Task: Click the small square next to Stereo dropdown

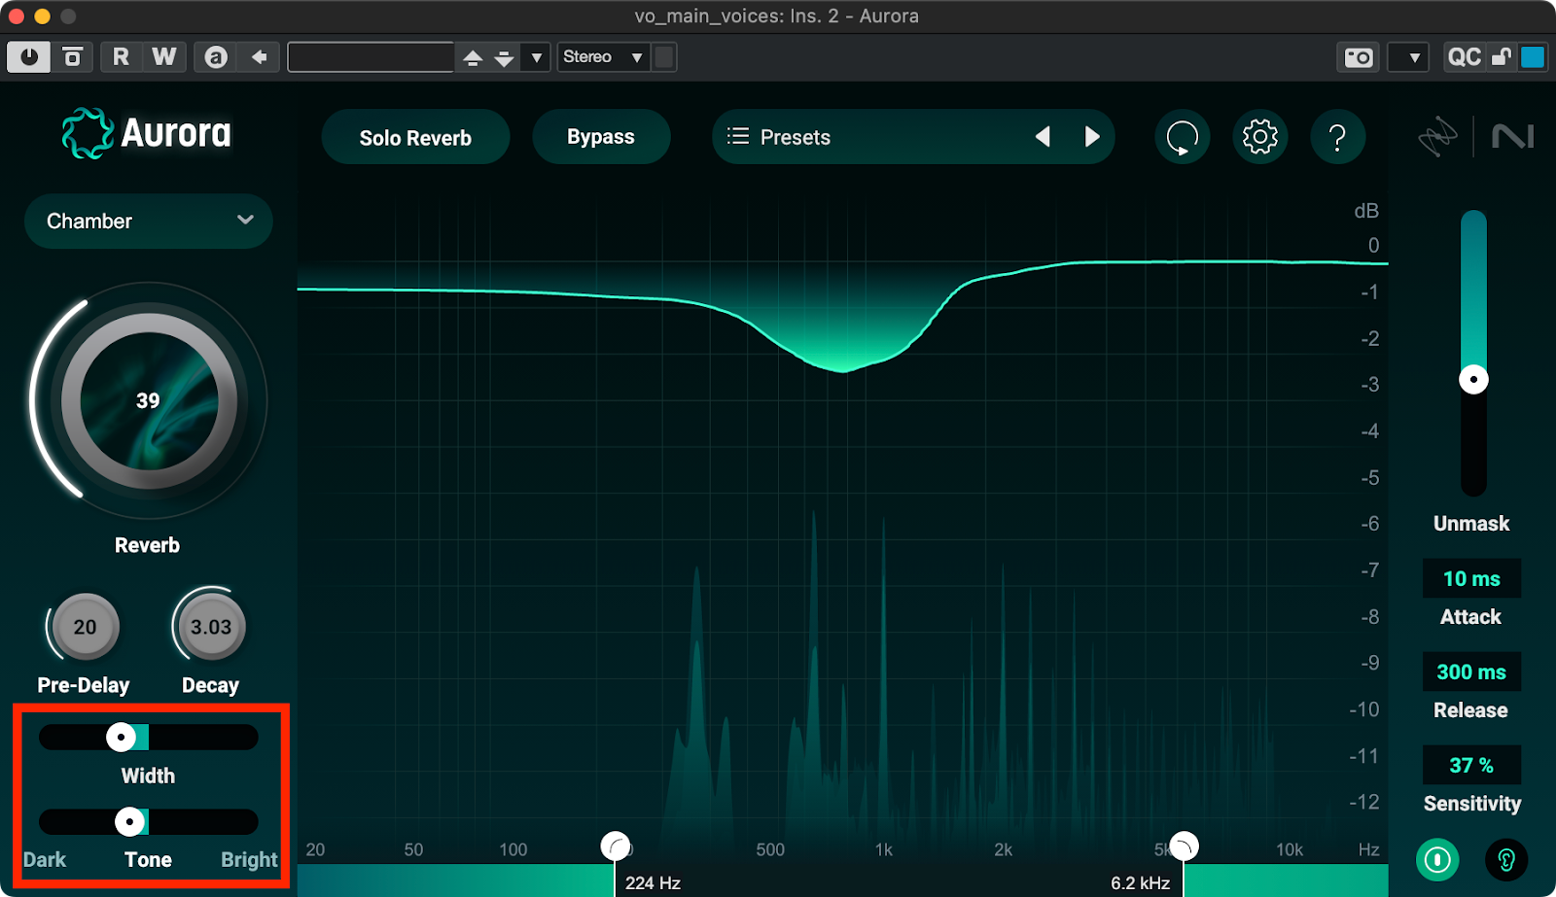Action: [664, 57]
